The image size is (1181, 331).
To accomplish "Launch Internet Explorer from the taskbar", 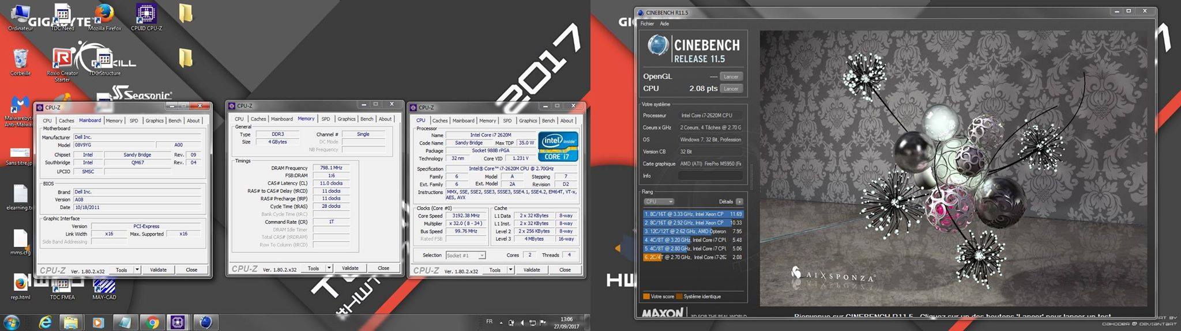I will [46, 323].
